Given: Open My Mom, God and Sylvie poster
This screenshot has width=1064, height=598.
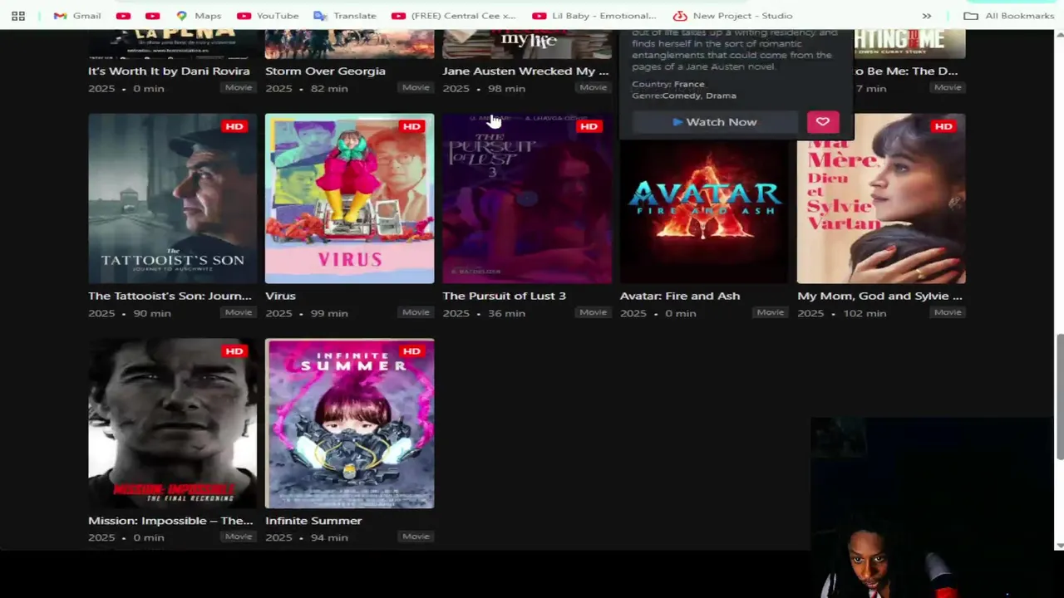Looking at the screenshot, I should click(x=881, y=199).
